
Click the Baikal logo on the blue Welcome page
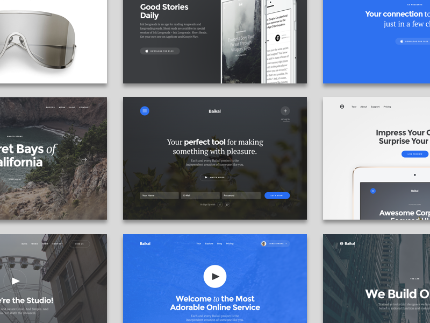145,244
